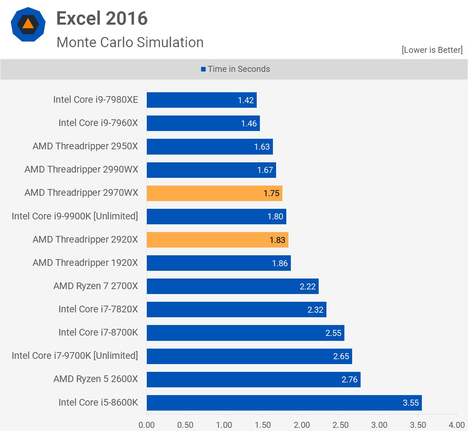The width and height of the screenshot is (468, 431).
Task: Click the Time in Seconds legend label
Action: [239, 69]
